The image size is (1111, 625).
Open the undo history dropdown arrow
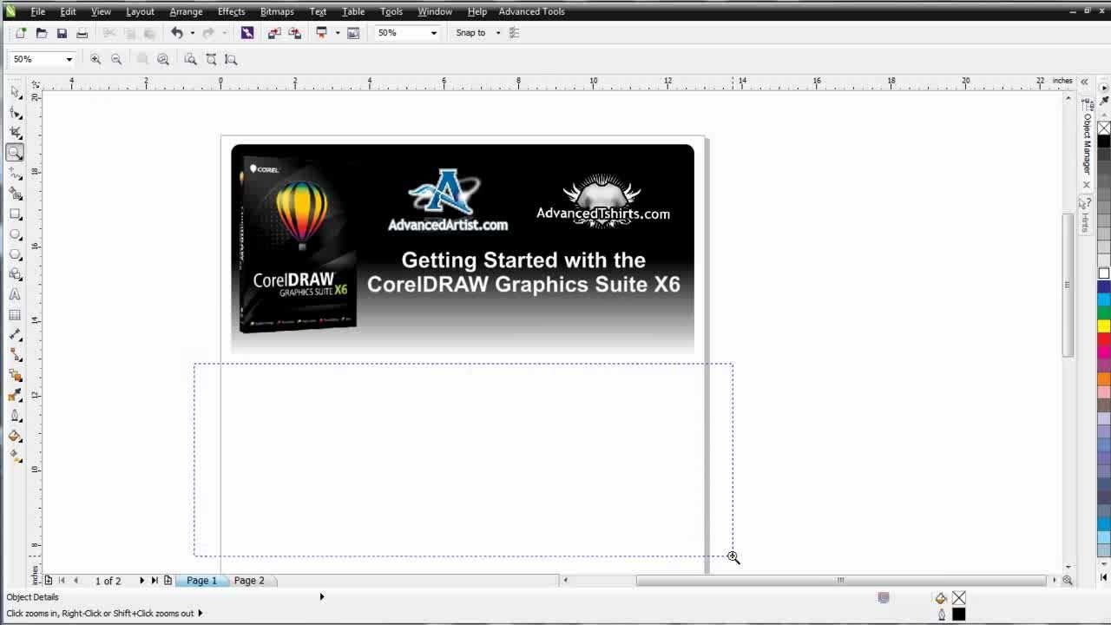(x=192, y=33)
